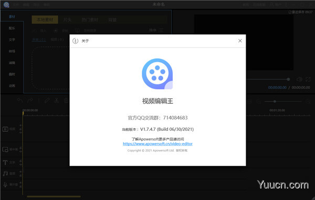Image resolution: width=315 pixels, height=200 pixels.
Task: Click the timeline ruler at 00:01:20.00
Action: point(277,110)
